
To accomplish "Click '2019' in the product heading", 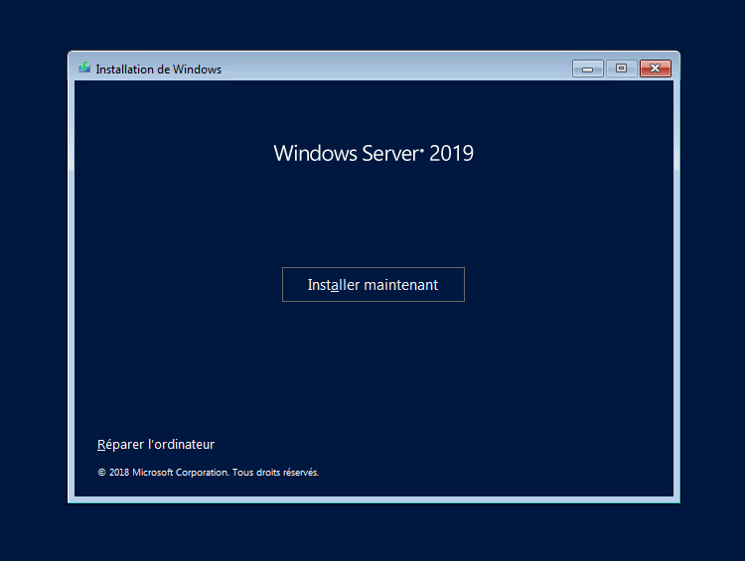I will (452, 154).
